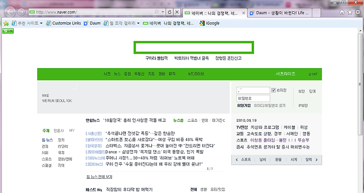
Task: Open the 날씨 widget tab
Action: 263,160
